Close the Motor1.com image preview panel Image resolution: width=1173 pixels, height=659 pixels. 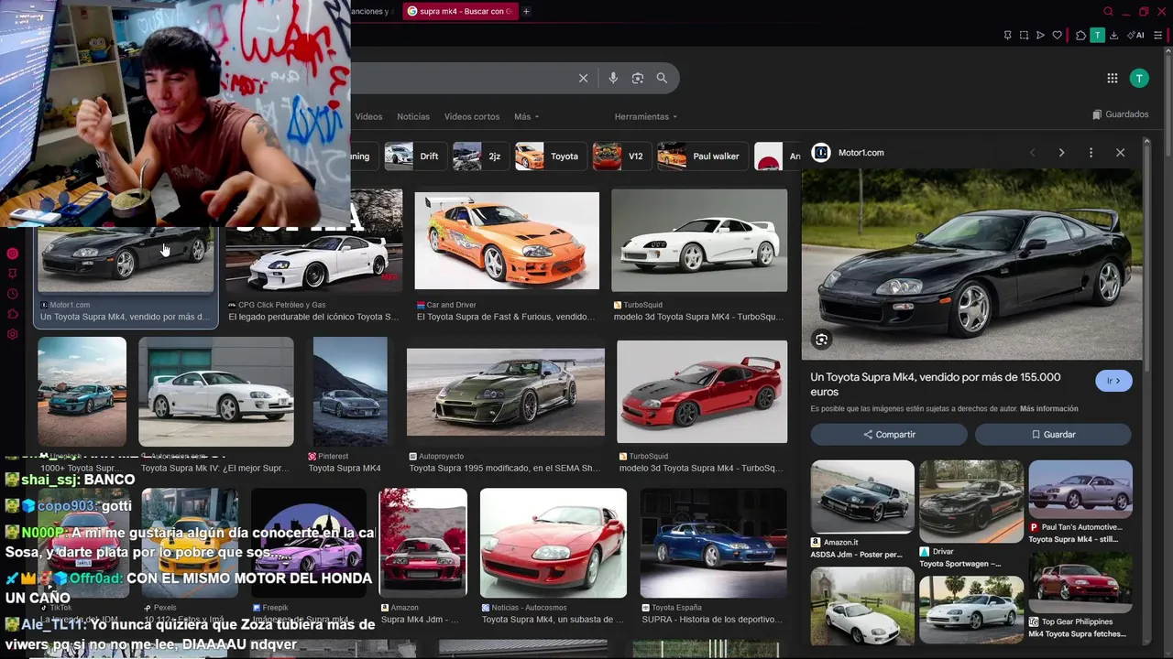click(x=1120, y=153)
